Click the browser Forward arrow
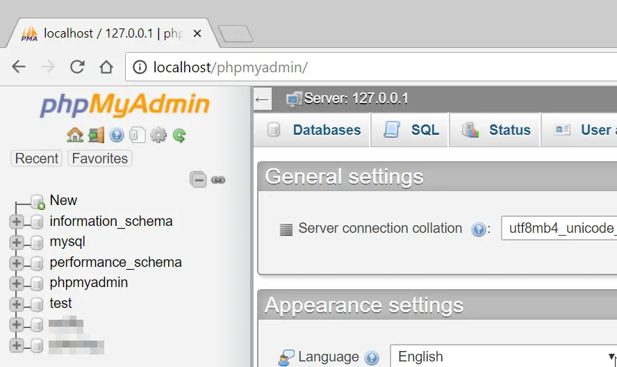Screen dimensions: 617x367 48,67
